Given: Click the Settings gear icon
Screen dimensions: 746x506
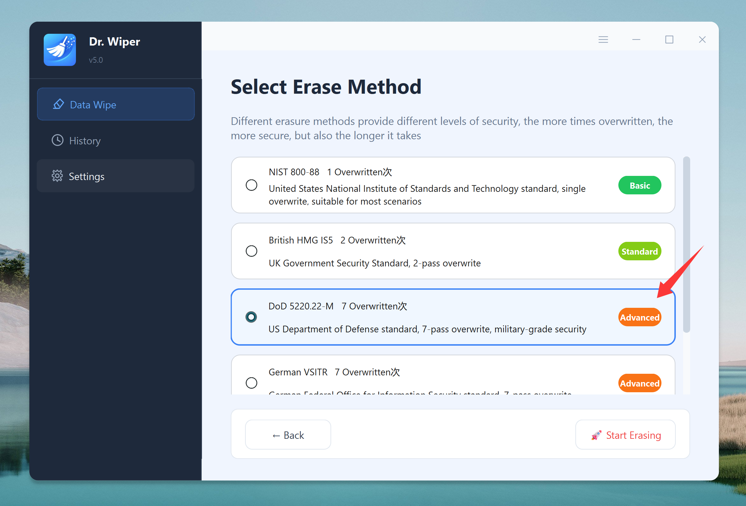Looking at the screenshot, I should (57, 176).
